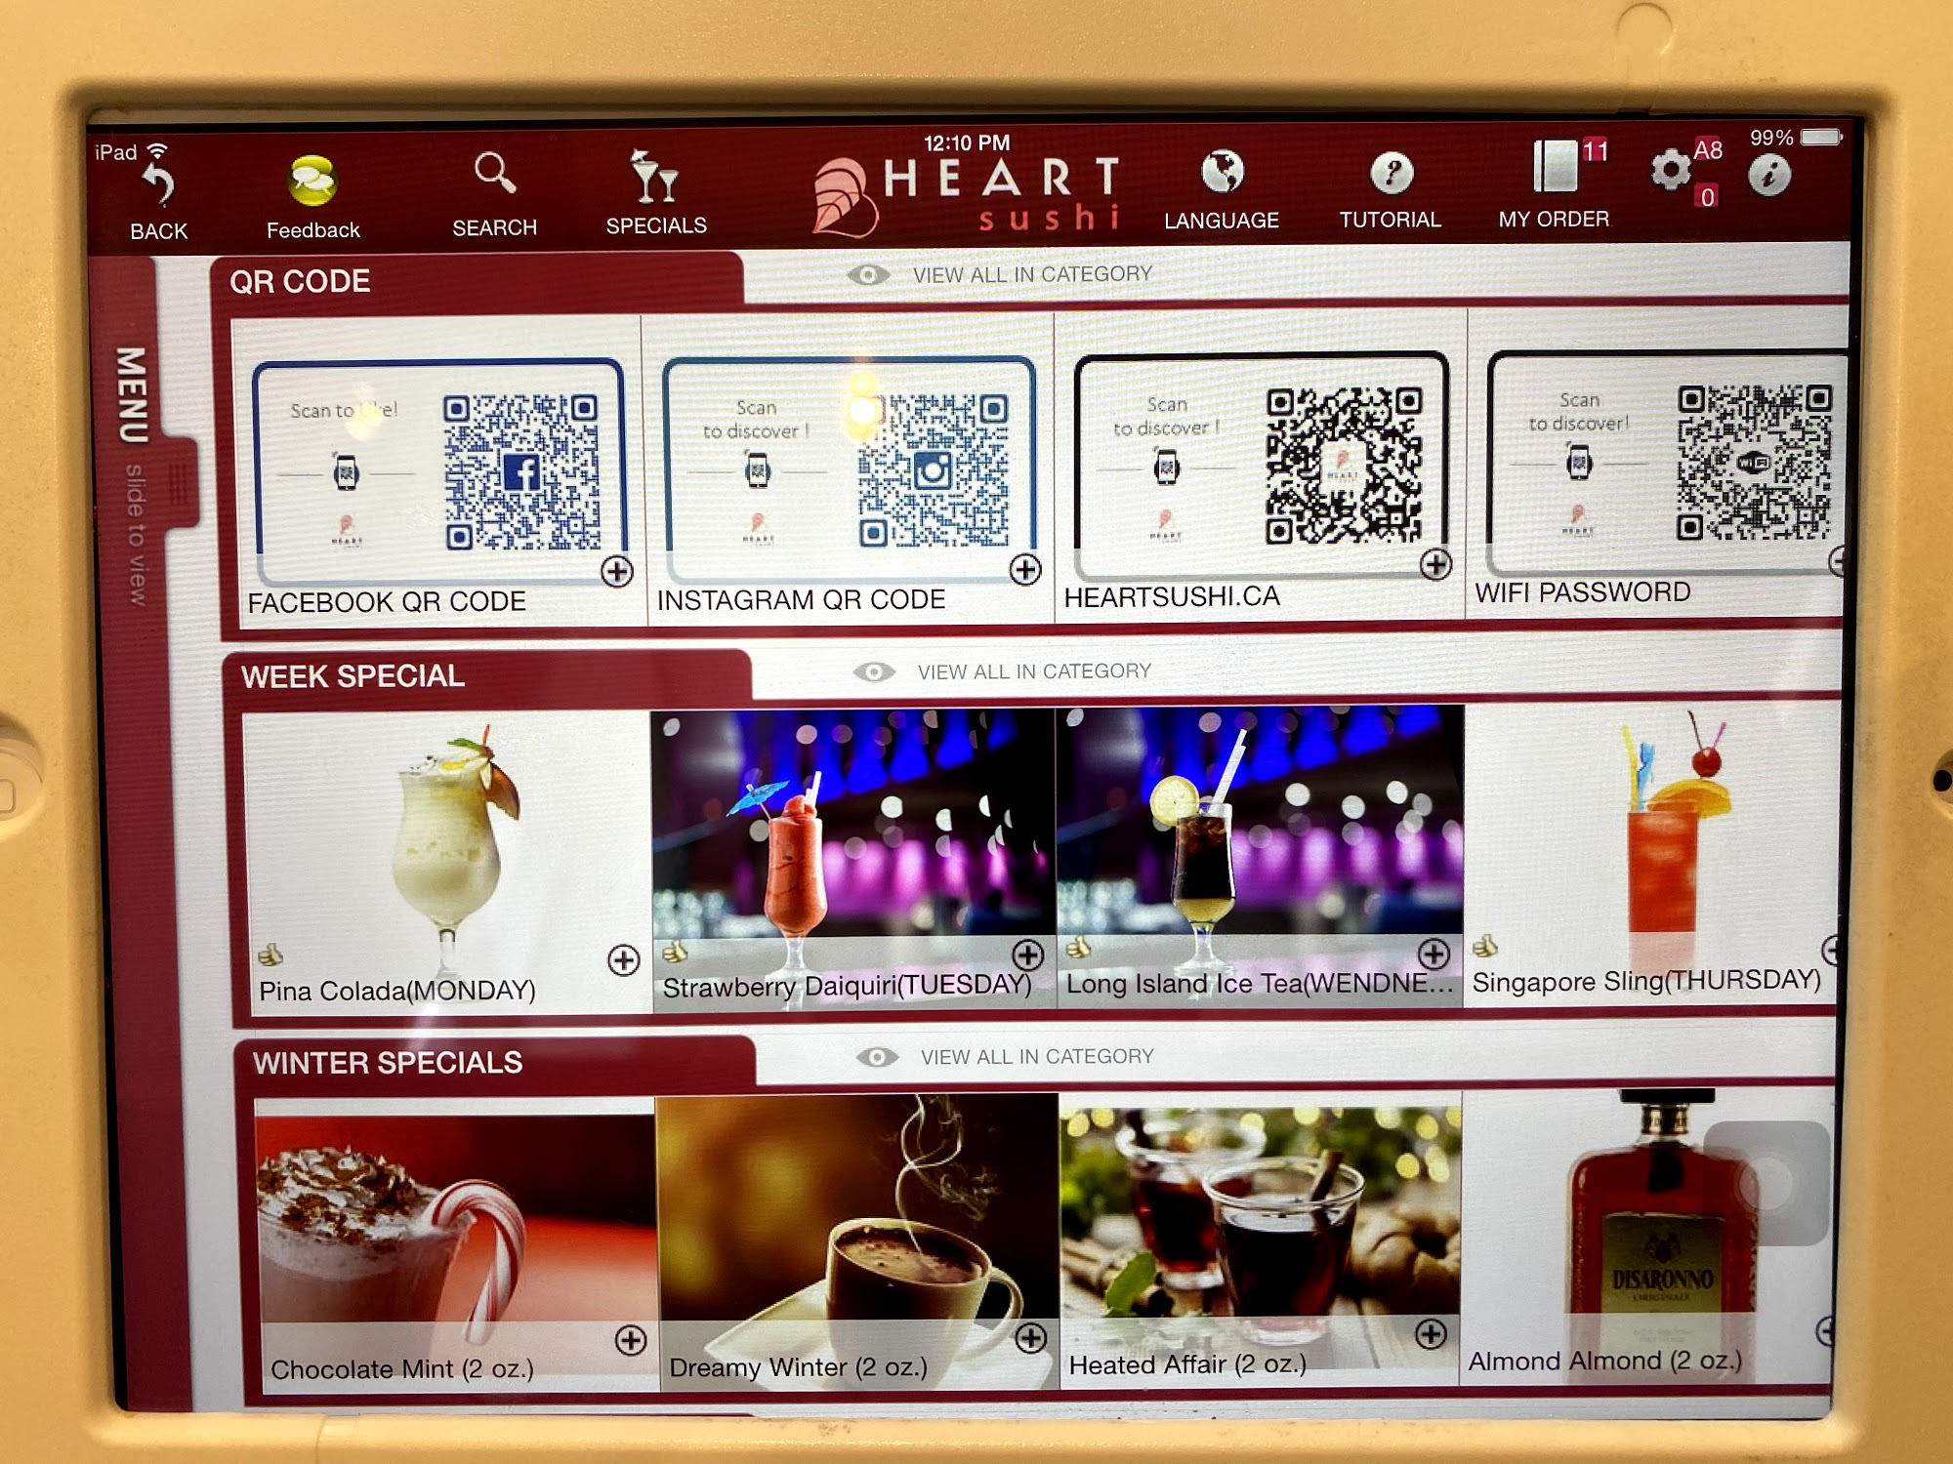Open the Specials cocktail glasses icon
The height and width of the screenshot is (1464, 1953).
point(654,178)
